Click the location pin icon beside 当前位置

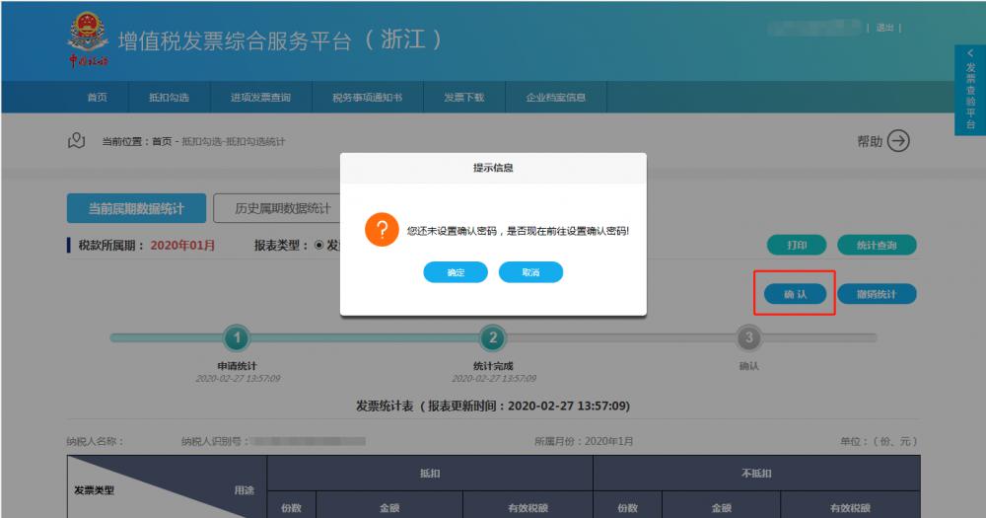(x=76, y=141)
